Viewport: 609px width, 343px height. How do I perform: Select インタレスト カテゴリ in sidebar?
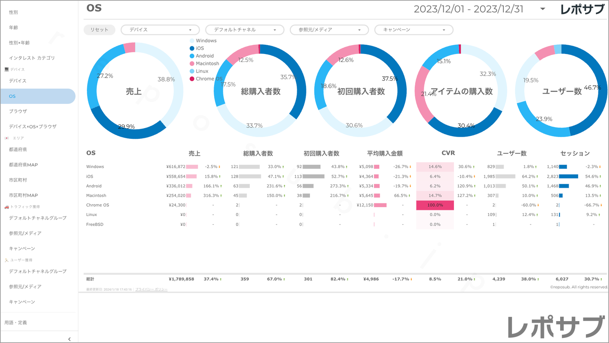point(32,58)
